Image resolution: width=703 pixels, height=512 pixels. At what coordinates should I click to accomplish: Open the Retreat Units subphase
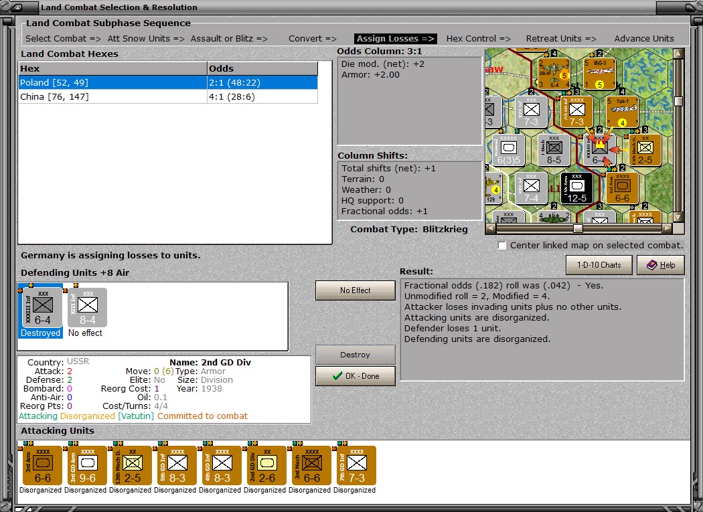(x=561, y=39)
